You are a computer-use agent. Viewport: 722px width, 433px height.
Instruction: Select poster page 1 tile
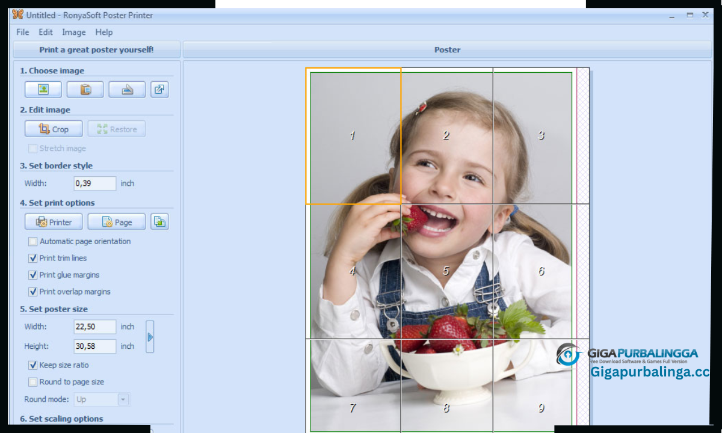[353, 136]
